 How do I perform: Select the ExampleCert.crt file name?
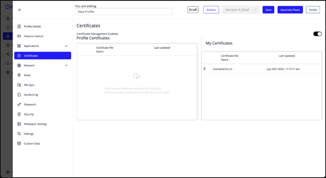pos(222,69)
